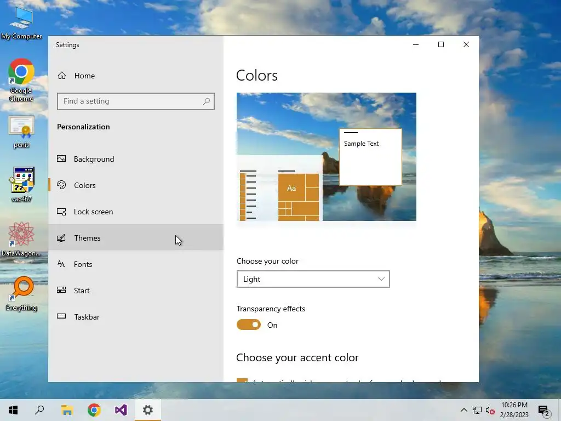Select the vac467 desktop icon
561x421 pixels.
coord(21,185)
